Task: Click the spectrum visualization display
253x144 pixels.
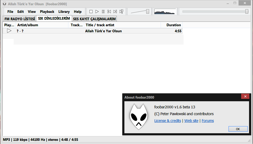Action: (165, 12)
